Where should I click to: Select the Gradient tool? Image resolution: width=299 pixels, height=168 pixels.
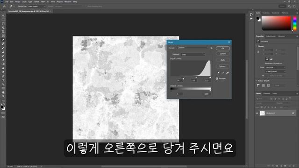pos(3,64)
